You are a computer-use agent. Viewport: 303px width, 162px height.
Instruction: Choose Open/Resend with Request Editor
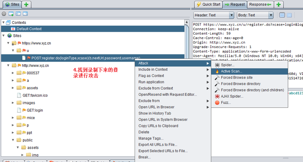(x=173, y=94)
